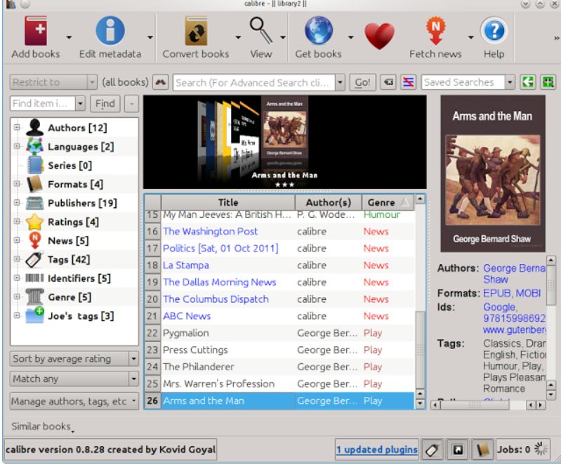Viewport: 561px width, 465px height.
Task: Open the Fetch news dropdown arrow
Action: click(471, 37)
